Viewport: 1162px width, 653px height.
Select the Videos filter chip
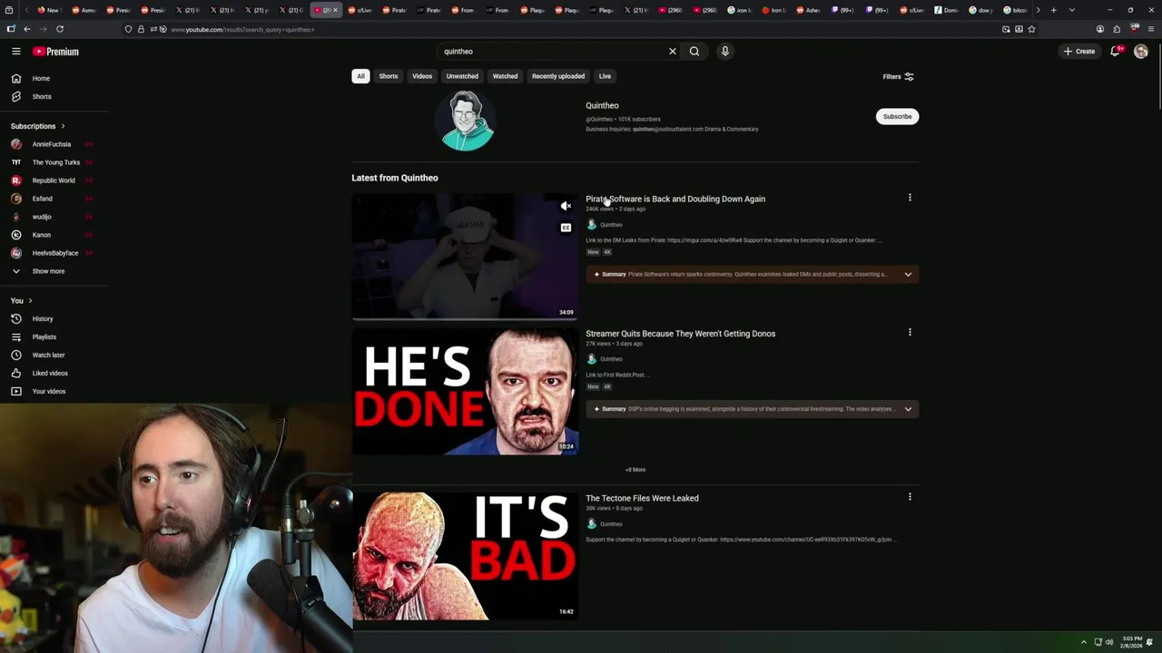tap(422, 76)
